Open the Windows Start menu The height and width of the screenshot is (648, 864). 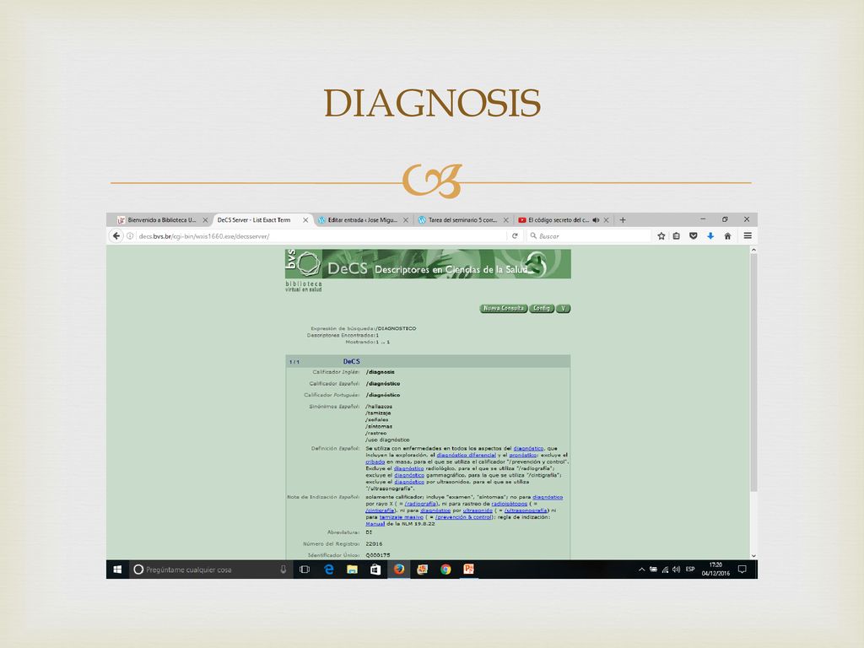(x=117, y=570)
